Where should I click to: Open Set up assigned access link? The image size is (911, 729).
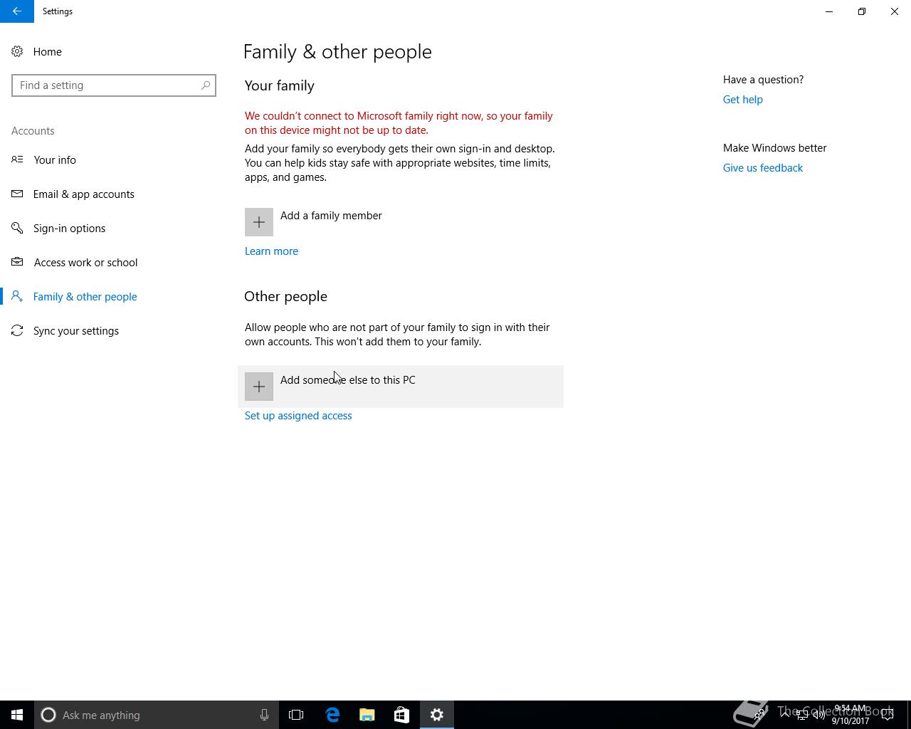click(x=298, y=416)
